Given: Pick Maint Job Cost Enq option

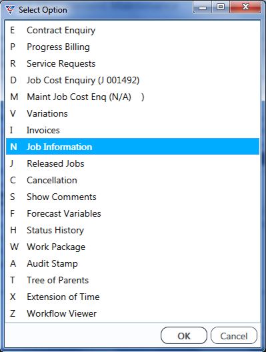Looking at the screenshot, I should click(133, 97).
